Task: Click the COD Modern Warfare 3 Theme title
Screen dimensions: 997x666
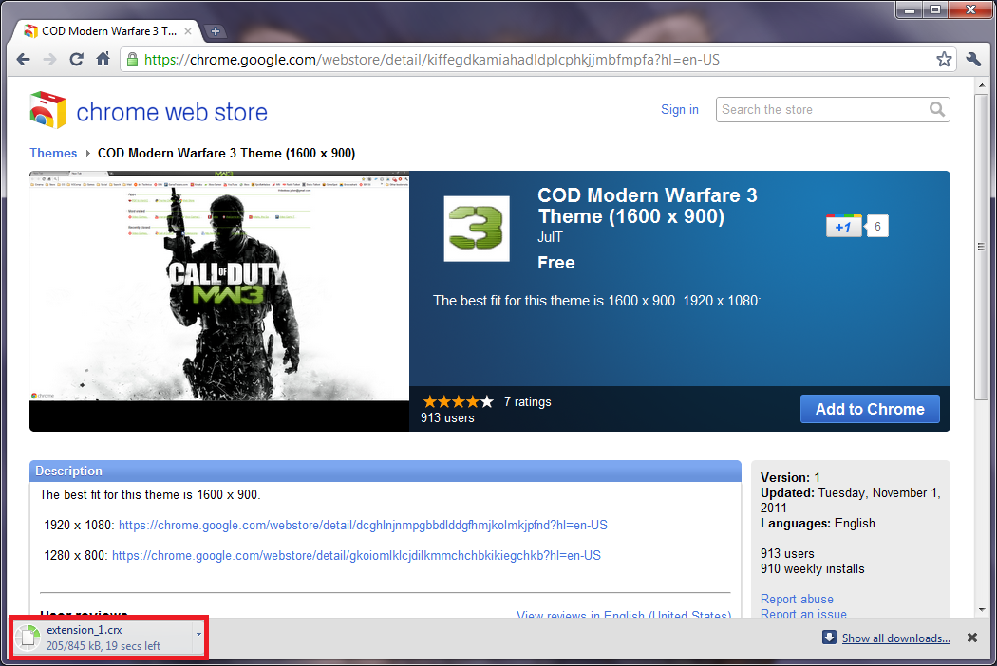Action: 648,205
